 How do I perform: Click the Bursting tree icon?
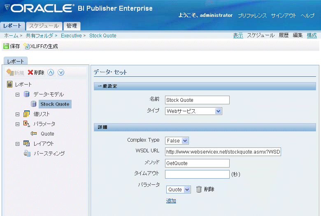point(27,153)
